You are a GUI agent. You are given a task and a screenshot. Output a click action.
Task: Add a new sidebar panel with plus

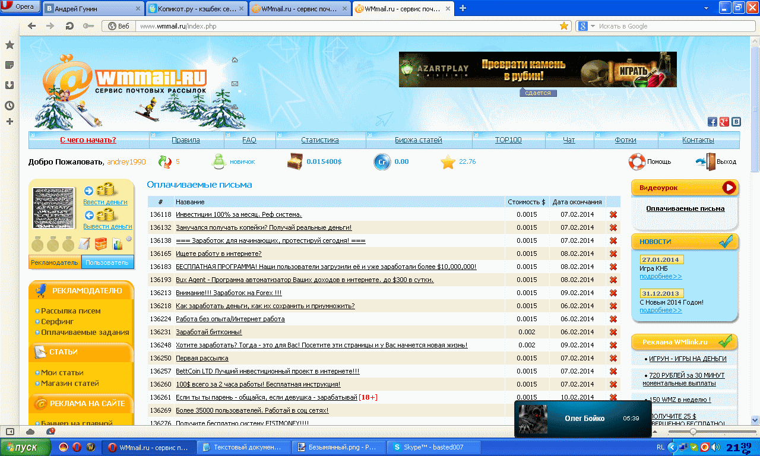tap(9, 122)
